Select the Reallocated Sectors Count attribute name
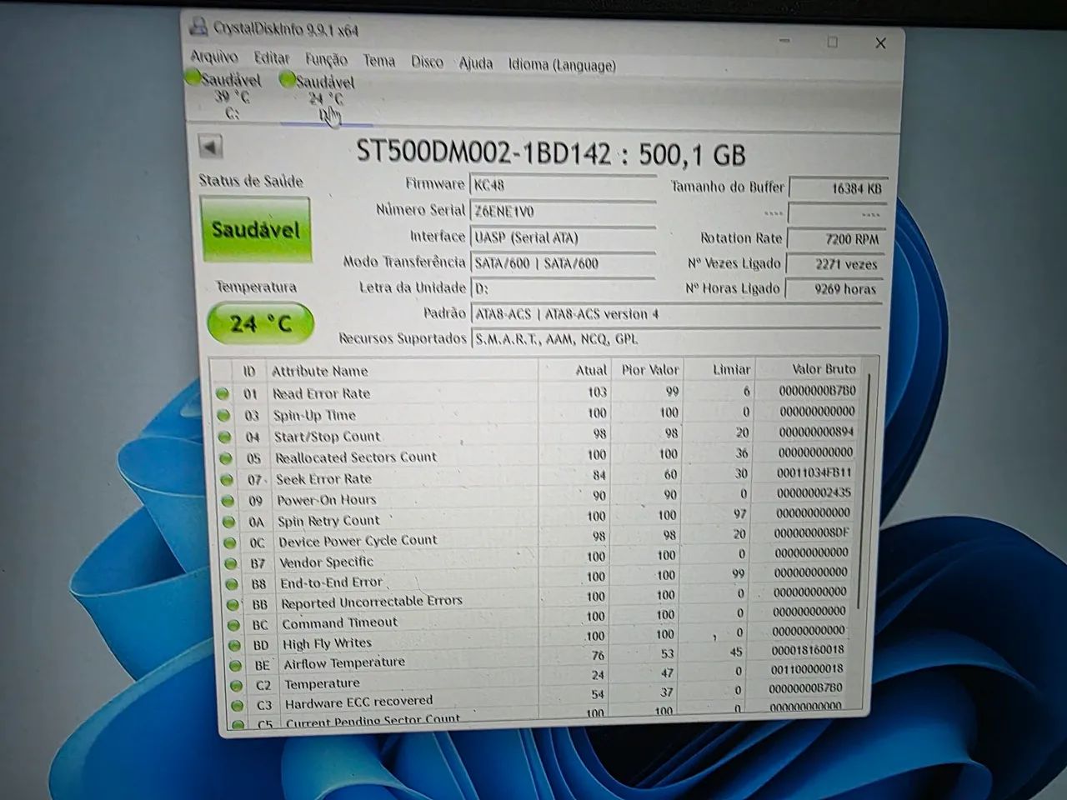 356,457
